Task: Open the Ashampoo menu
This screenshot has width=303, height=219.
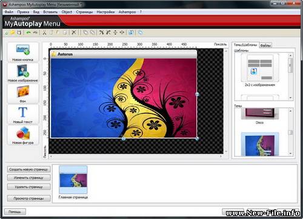Action: click(x=127, y=12)
